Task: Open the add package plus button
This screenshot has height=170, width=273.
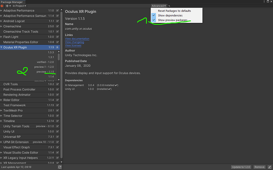Action: (x=8, y=6)
